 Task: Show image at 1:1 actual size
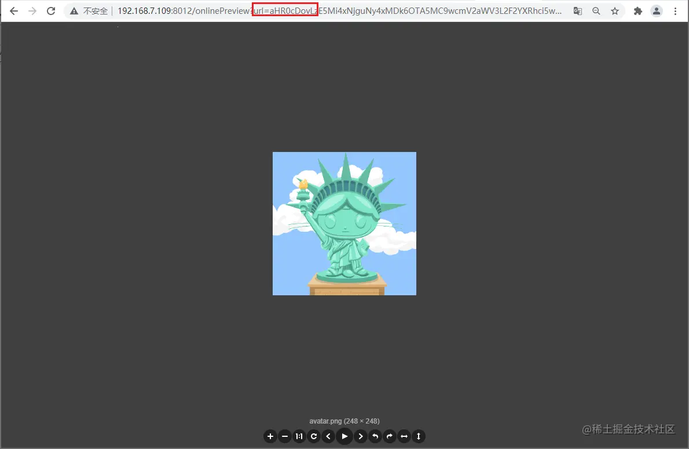click(299, 436)
